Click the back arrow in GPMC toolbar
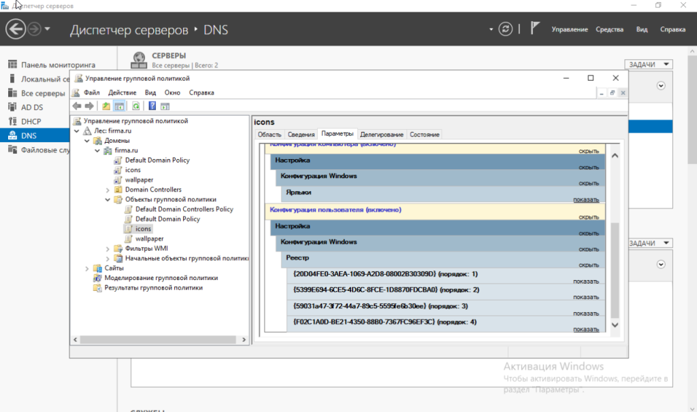The image size is (697, 412). 77,106
